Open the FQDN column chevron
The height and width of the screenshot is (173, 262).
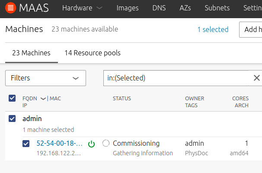coord(43,99)
